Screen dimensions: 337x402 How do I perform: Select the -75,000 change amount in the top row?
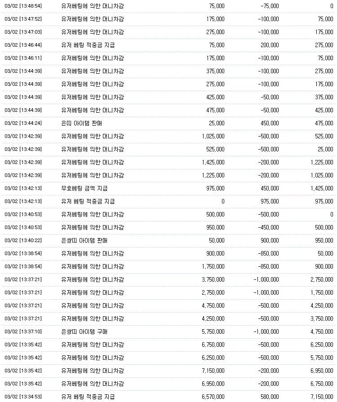point(270,6)
